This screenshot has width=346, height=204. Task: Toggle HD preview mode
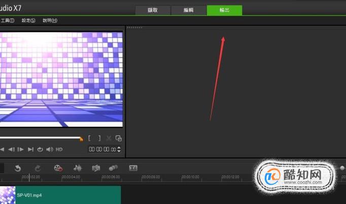pyautogui.click(x=59, y=149)
